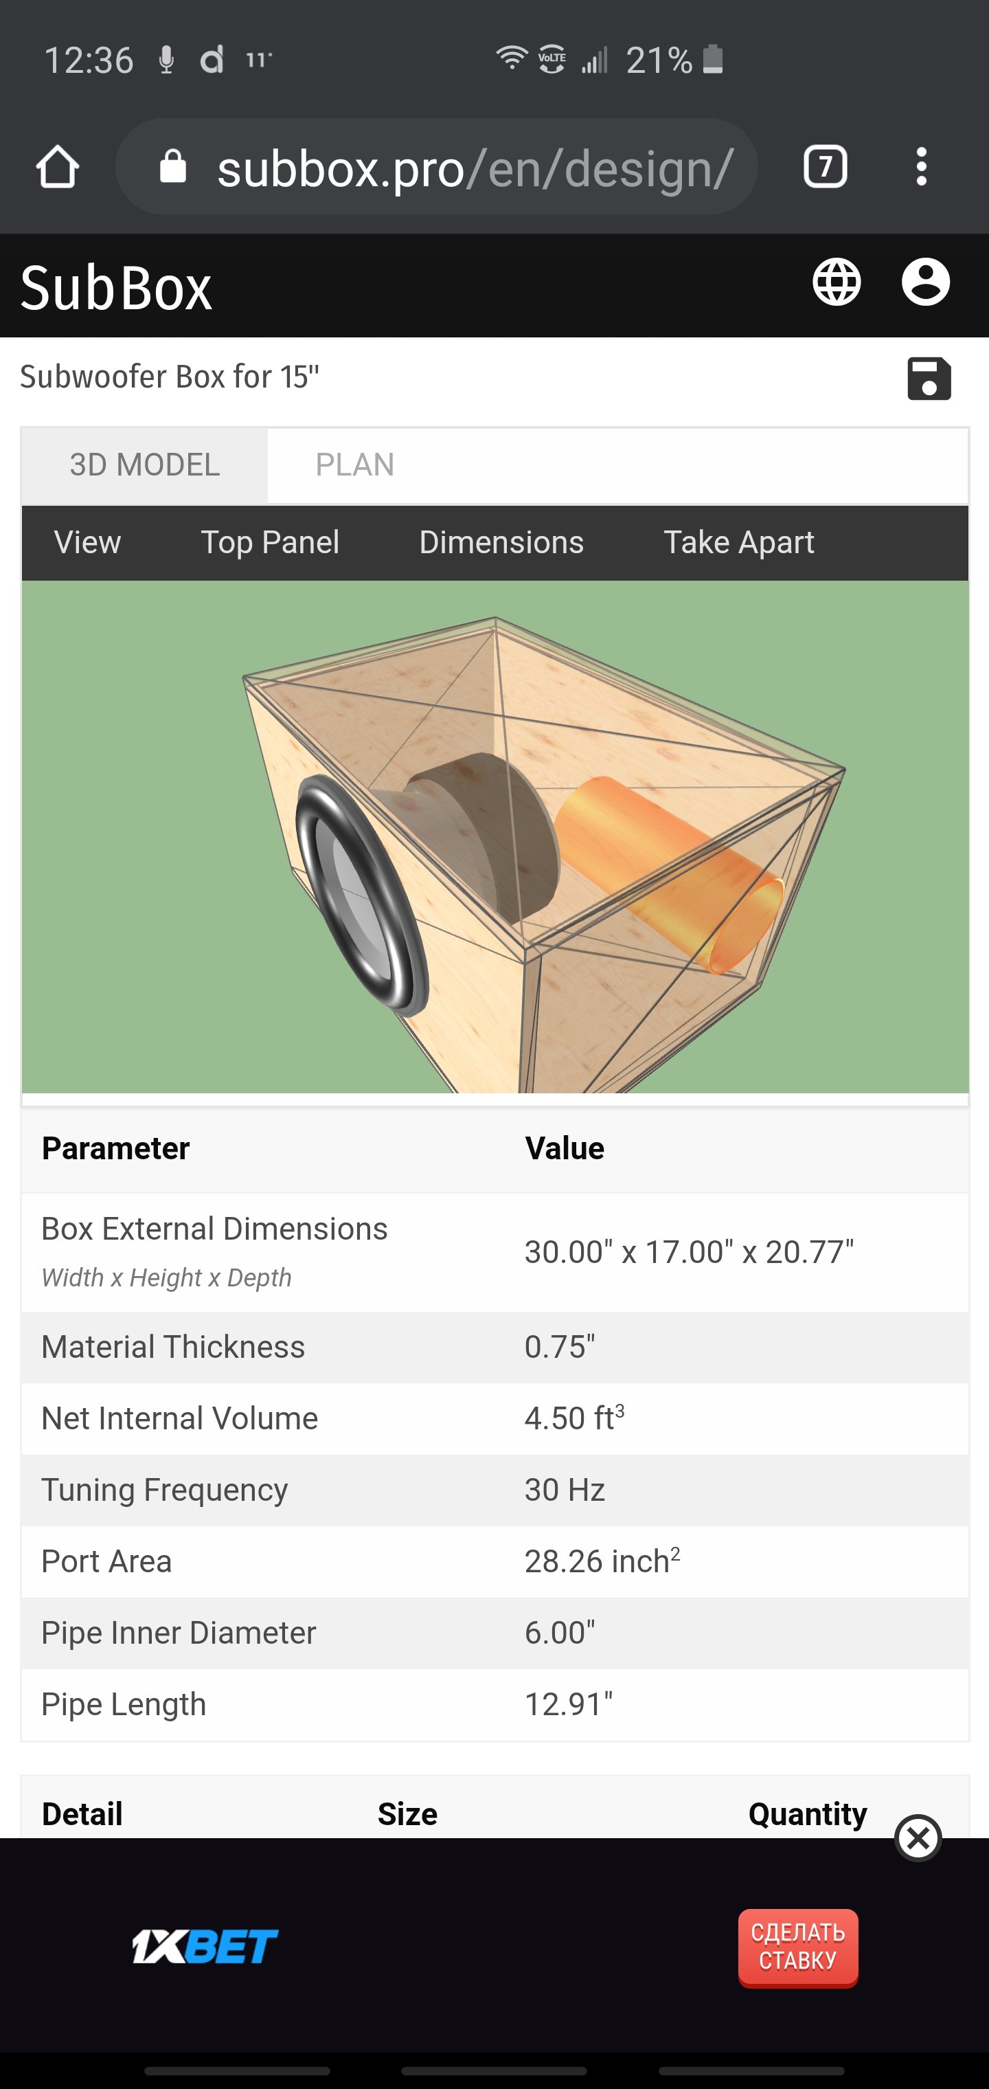The image size is (989, 2089).
Task: Tap the SubBox logo link
Action: pyautogui.click(x=116, y=288)
